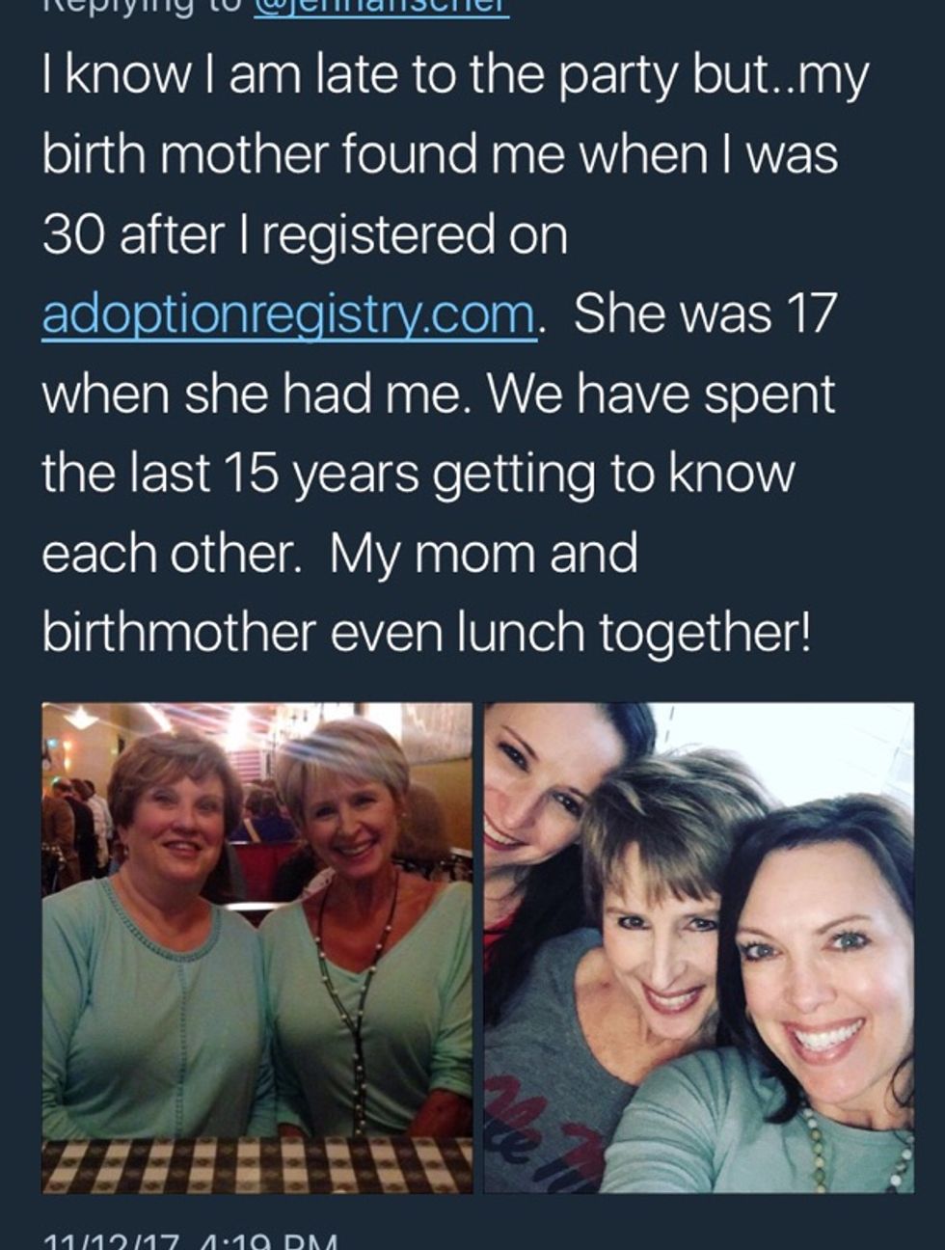
Task: Click the text "30 after I registered on"
Action: pos(305,235)
